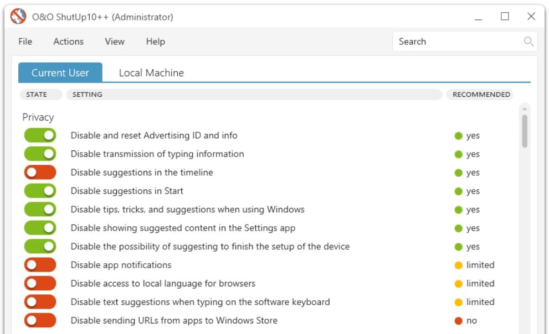Screen dimensions: 549x334
Task: Enable Disable suggestions in the timeline
Action: tap(40, 173)
